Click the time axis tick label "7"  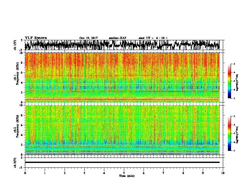(164, 173)
